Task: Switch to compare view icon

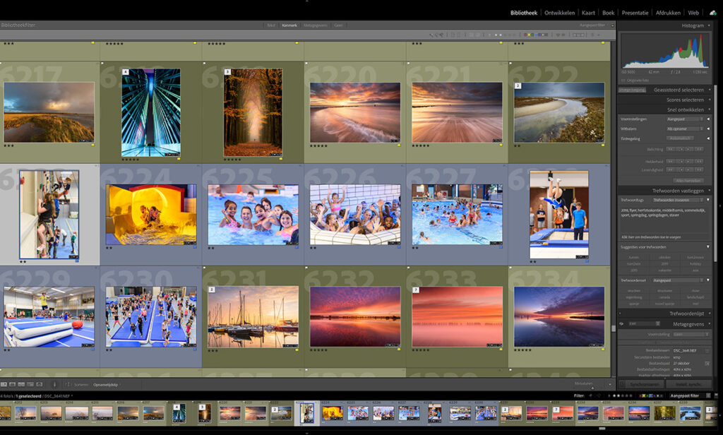Action: pos(21,384)
